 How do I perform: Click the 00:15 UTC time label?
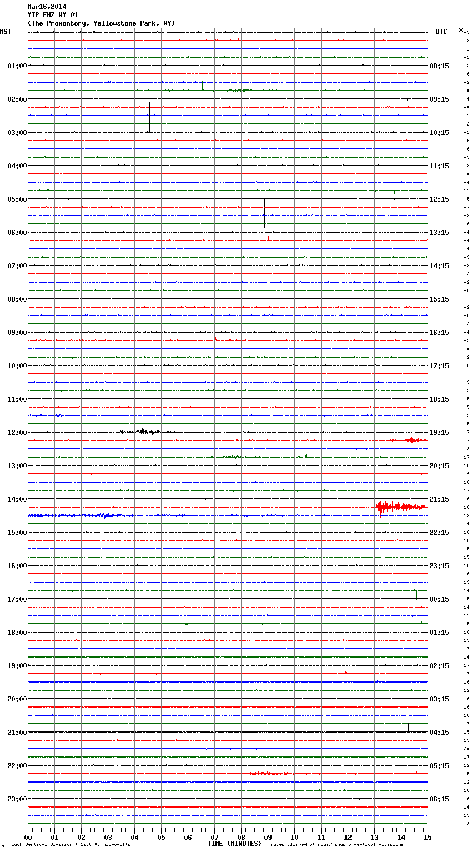[439, 599]
